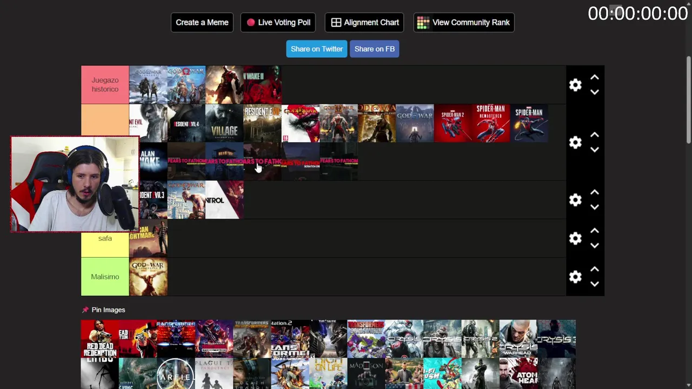View Community Rank

click(x=464, y=22)
